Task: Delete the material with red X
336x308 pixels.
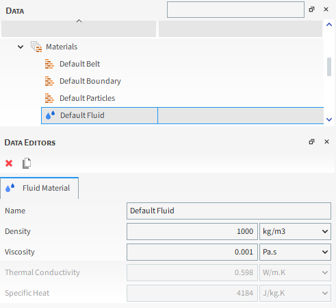Action: pos(9,163)
